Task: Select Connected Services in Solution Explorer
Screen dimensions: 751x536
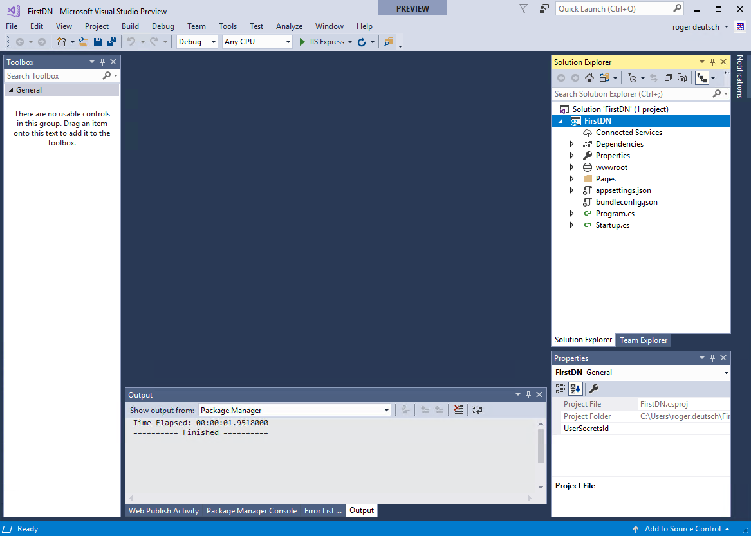Action: 629,133
